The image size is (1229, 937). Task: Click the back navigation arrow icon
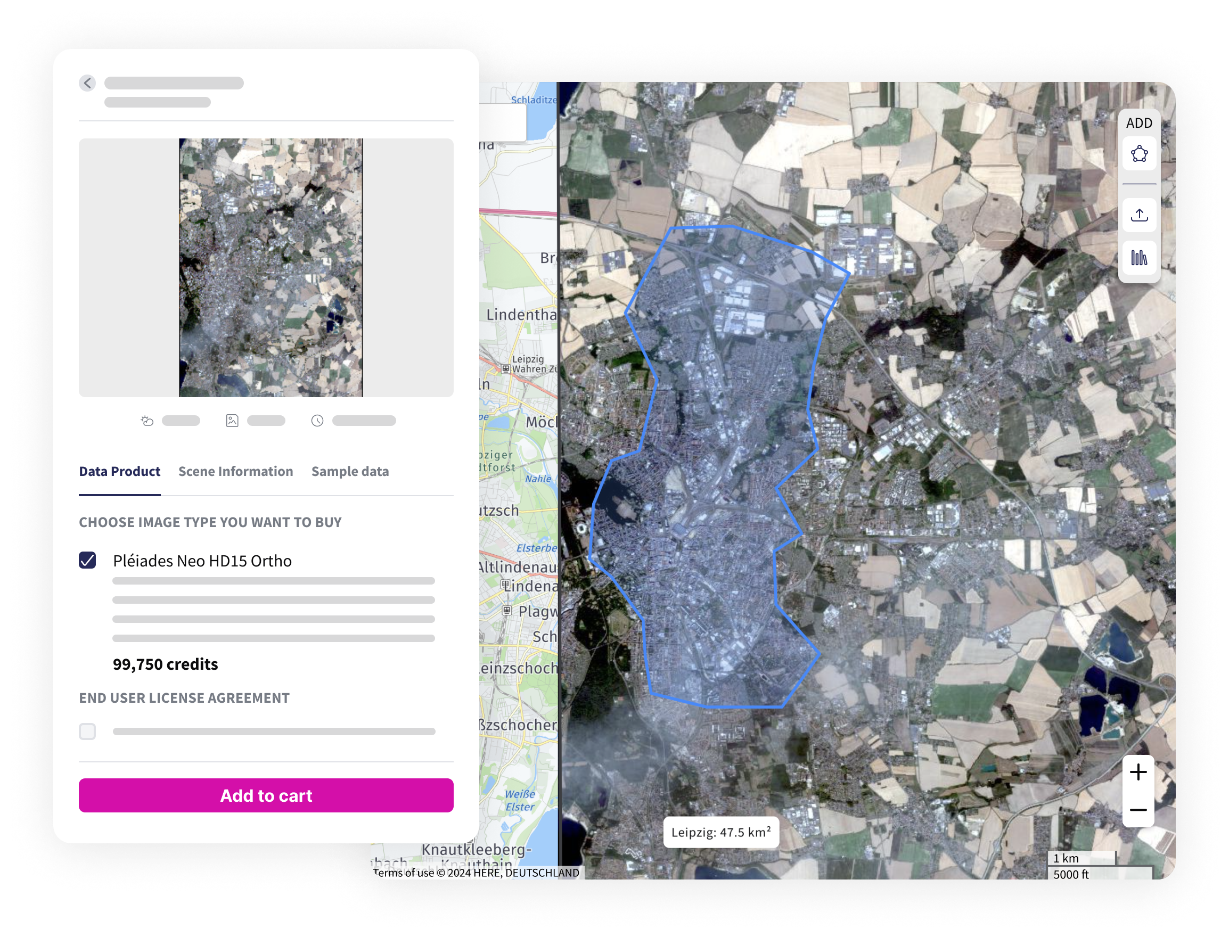pos(89,81)
